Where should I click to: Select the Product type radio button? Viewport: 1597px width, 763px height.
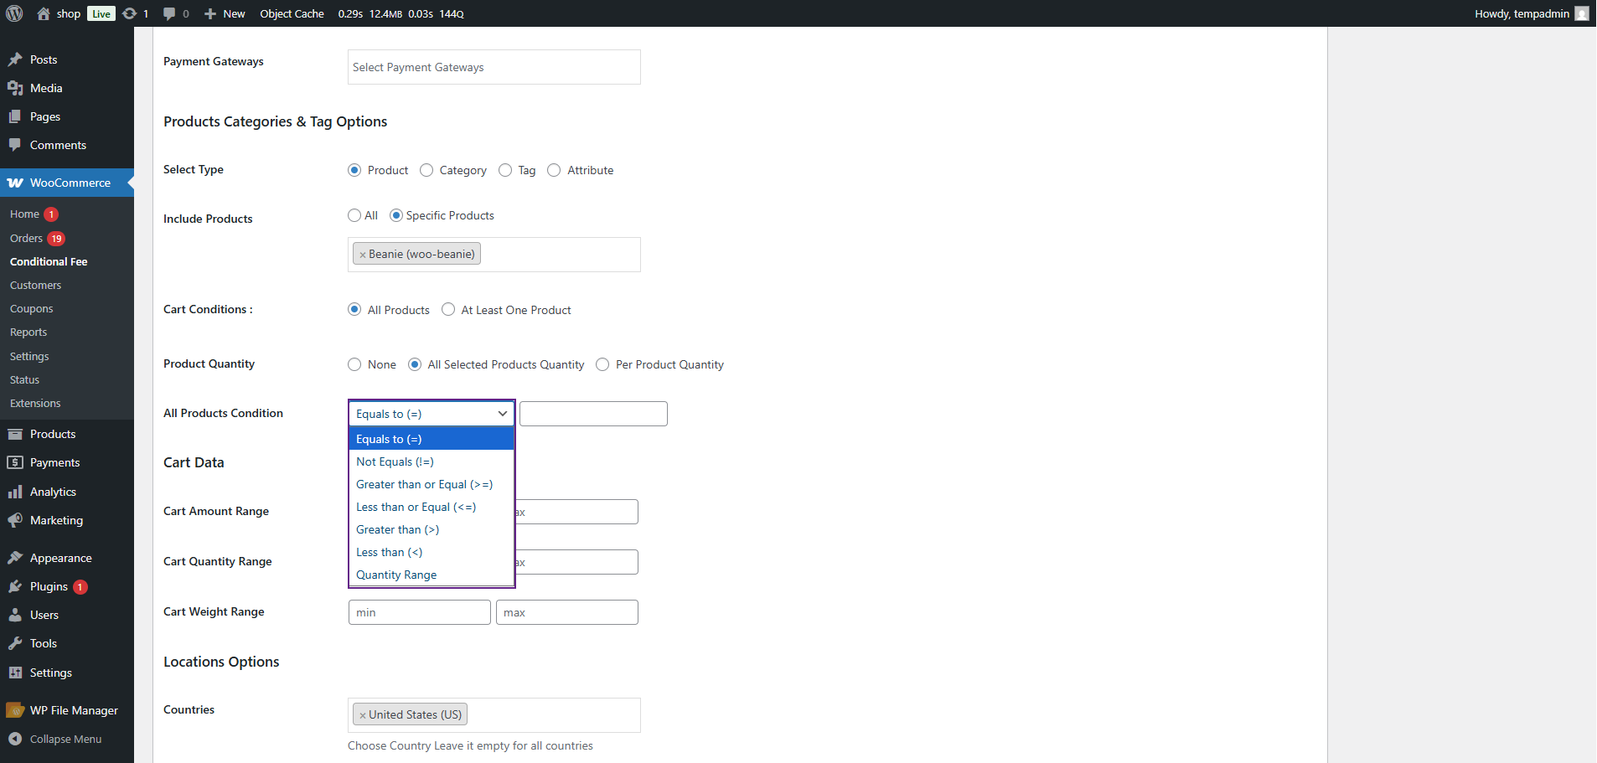354,170
